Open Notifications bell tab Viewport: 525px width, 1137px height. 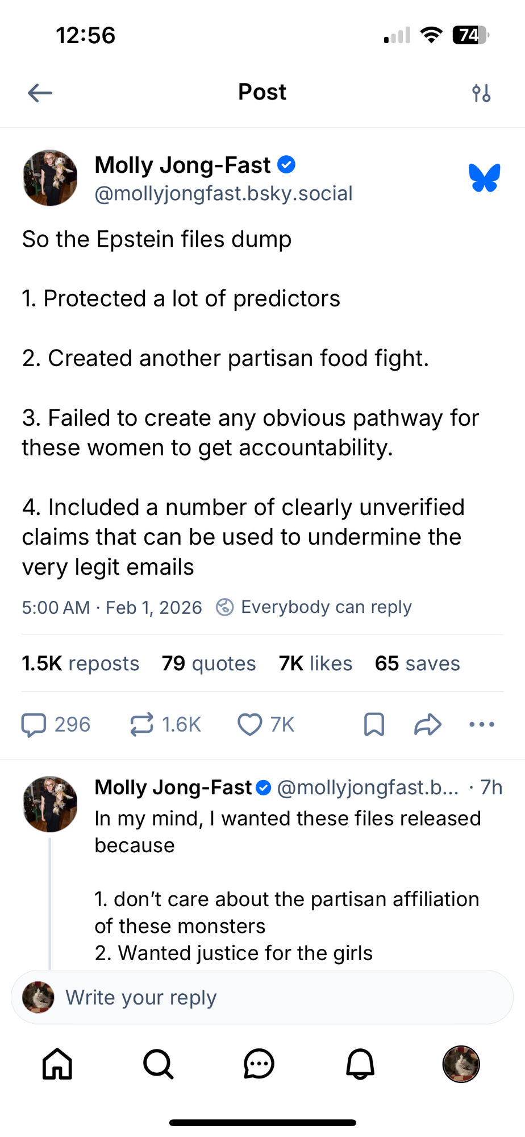360,1064
